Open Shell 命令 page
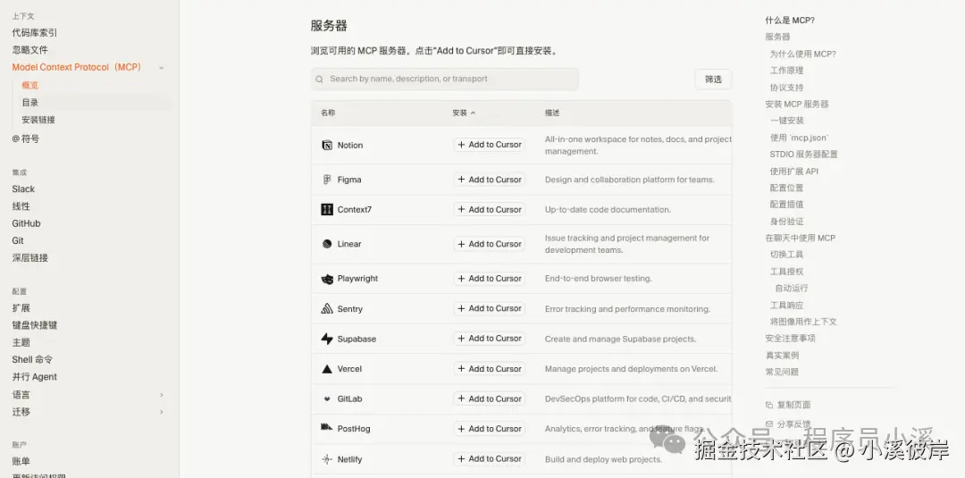965x478 pixels. 32,360
